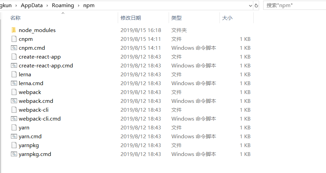Click the webpack.cmd script icon

[14, 101]
